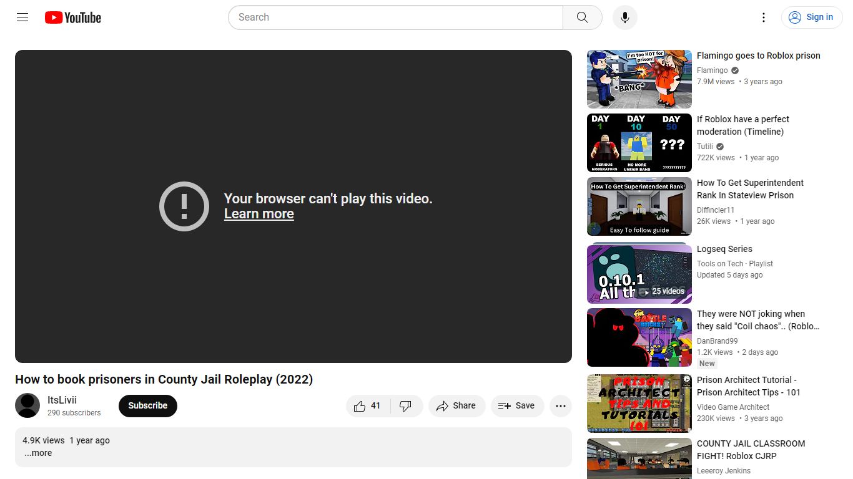Screen dimensions: 853x479
Task: Expand the description with ...more
Action: [38, 453]
